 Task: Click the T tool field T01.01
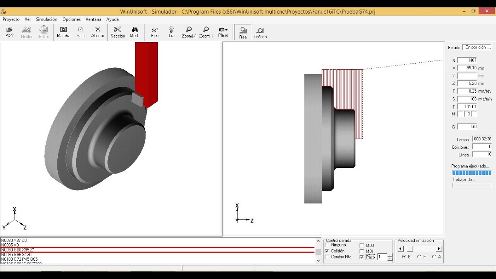(x=467, y=107)
